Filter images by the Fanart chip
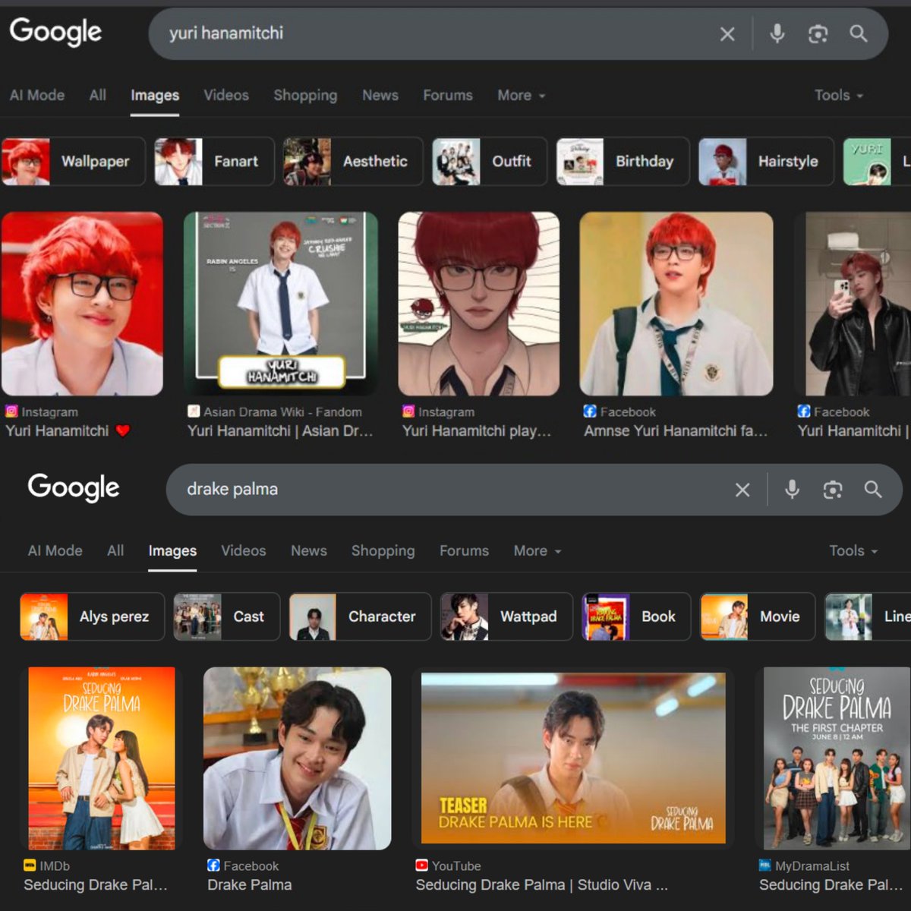 pyautogui.click(x=214, y=161)
